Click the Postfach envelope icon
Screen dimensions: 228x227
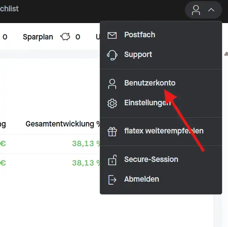112,35
